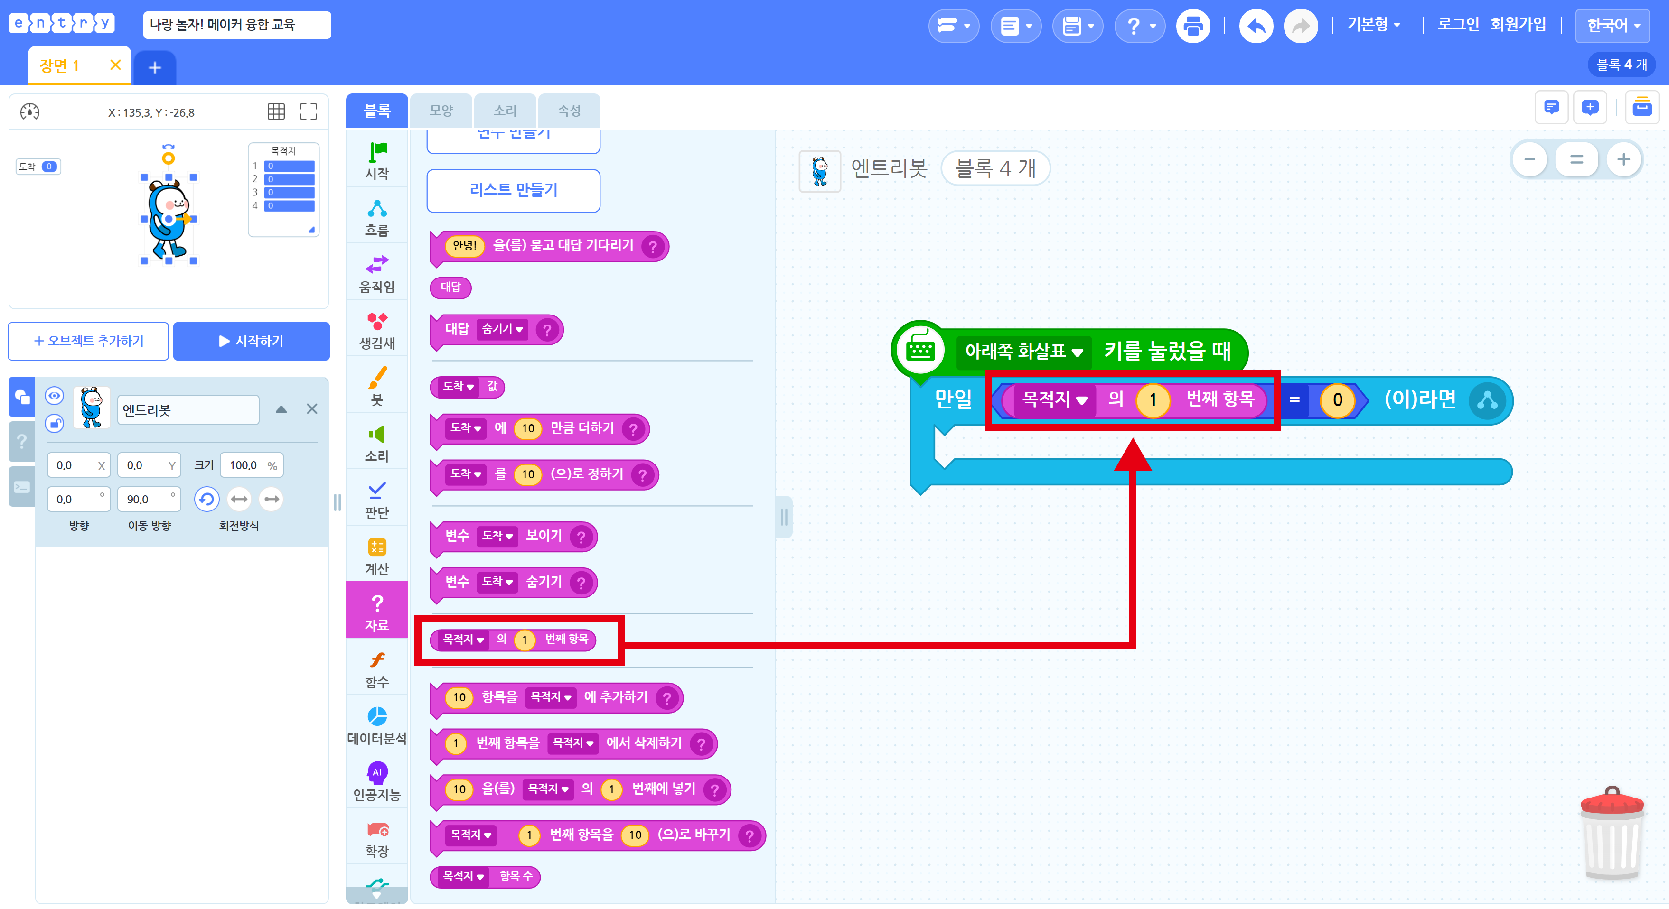Toggle the stage coordinate grid
This screenshot has width=1669, height=909.
pyautogui.click(x=276, y=111)
